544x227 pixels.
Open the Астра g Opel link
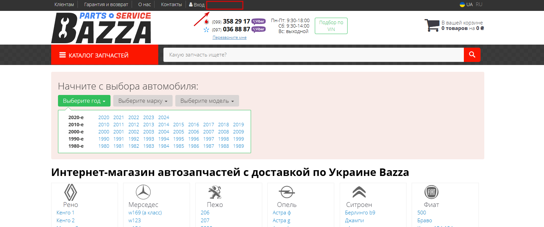click(x=281, y=221)
